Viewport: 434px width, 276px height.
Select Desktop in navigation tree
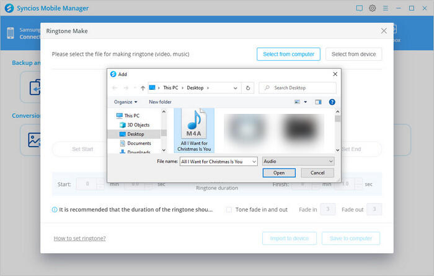(135, 134)
